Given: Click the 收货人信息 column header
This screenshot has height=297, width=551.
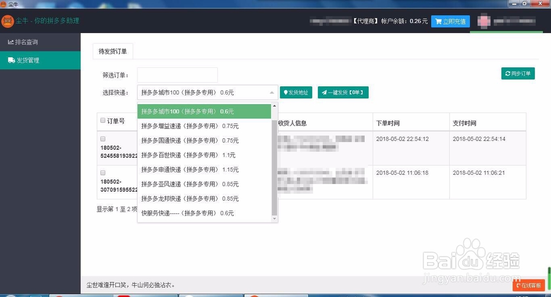Looking at the screenshot, I should [x=293, y=123].
